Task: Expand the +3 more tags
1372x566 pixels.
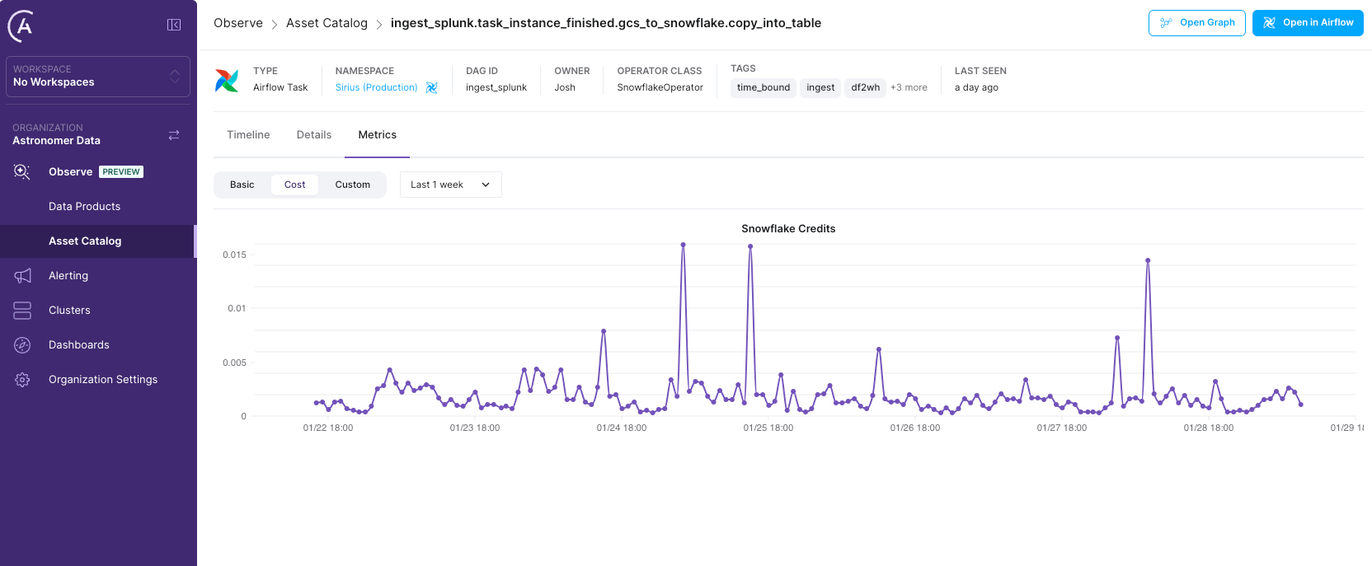Action: pos(909,87)
